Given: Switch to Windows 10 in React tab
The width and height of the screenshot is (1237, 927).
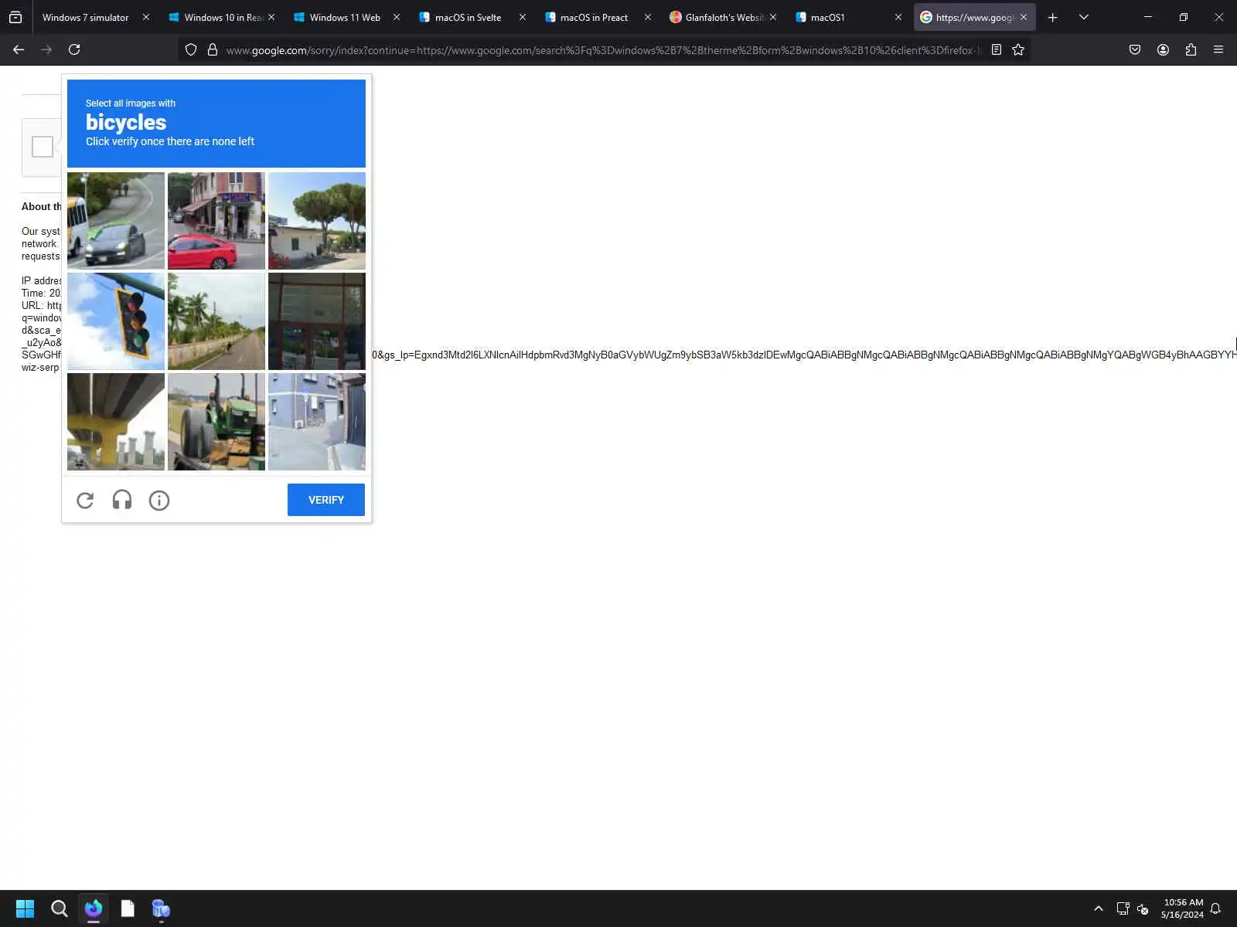Looking at the screenshot, I should (223, 17).
